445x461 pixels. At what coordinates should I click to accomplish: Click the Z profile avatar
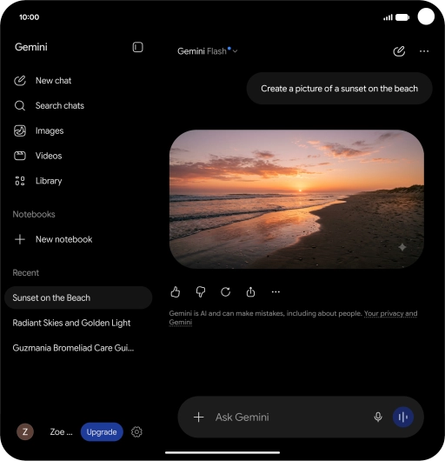(25, 431)
